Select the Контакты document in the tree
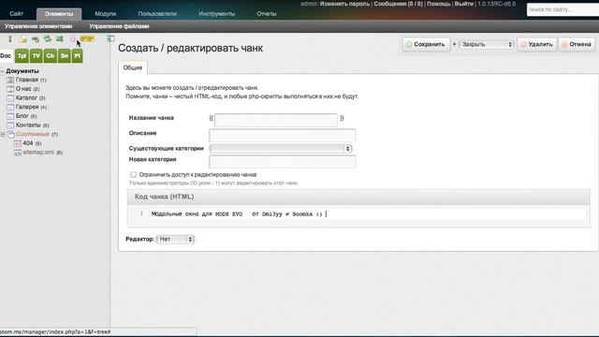 pos(28,125)
